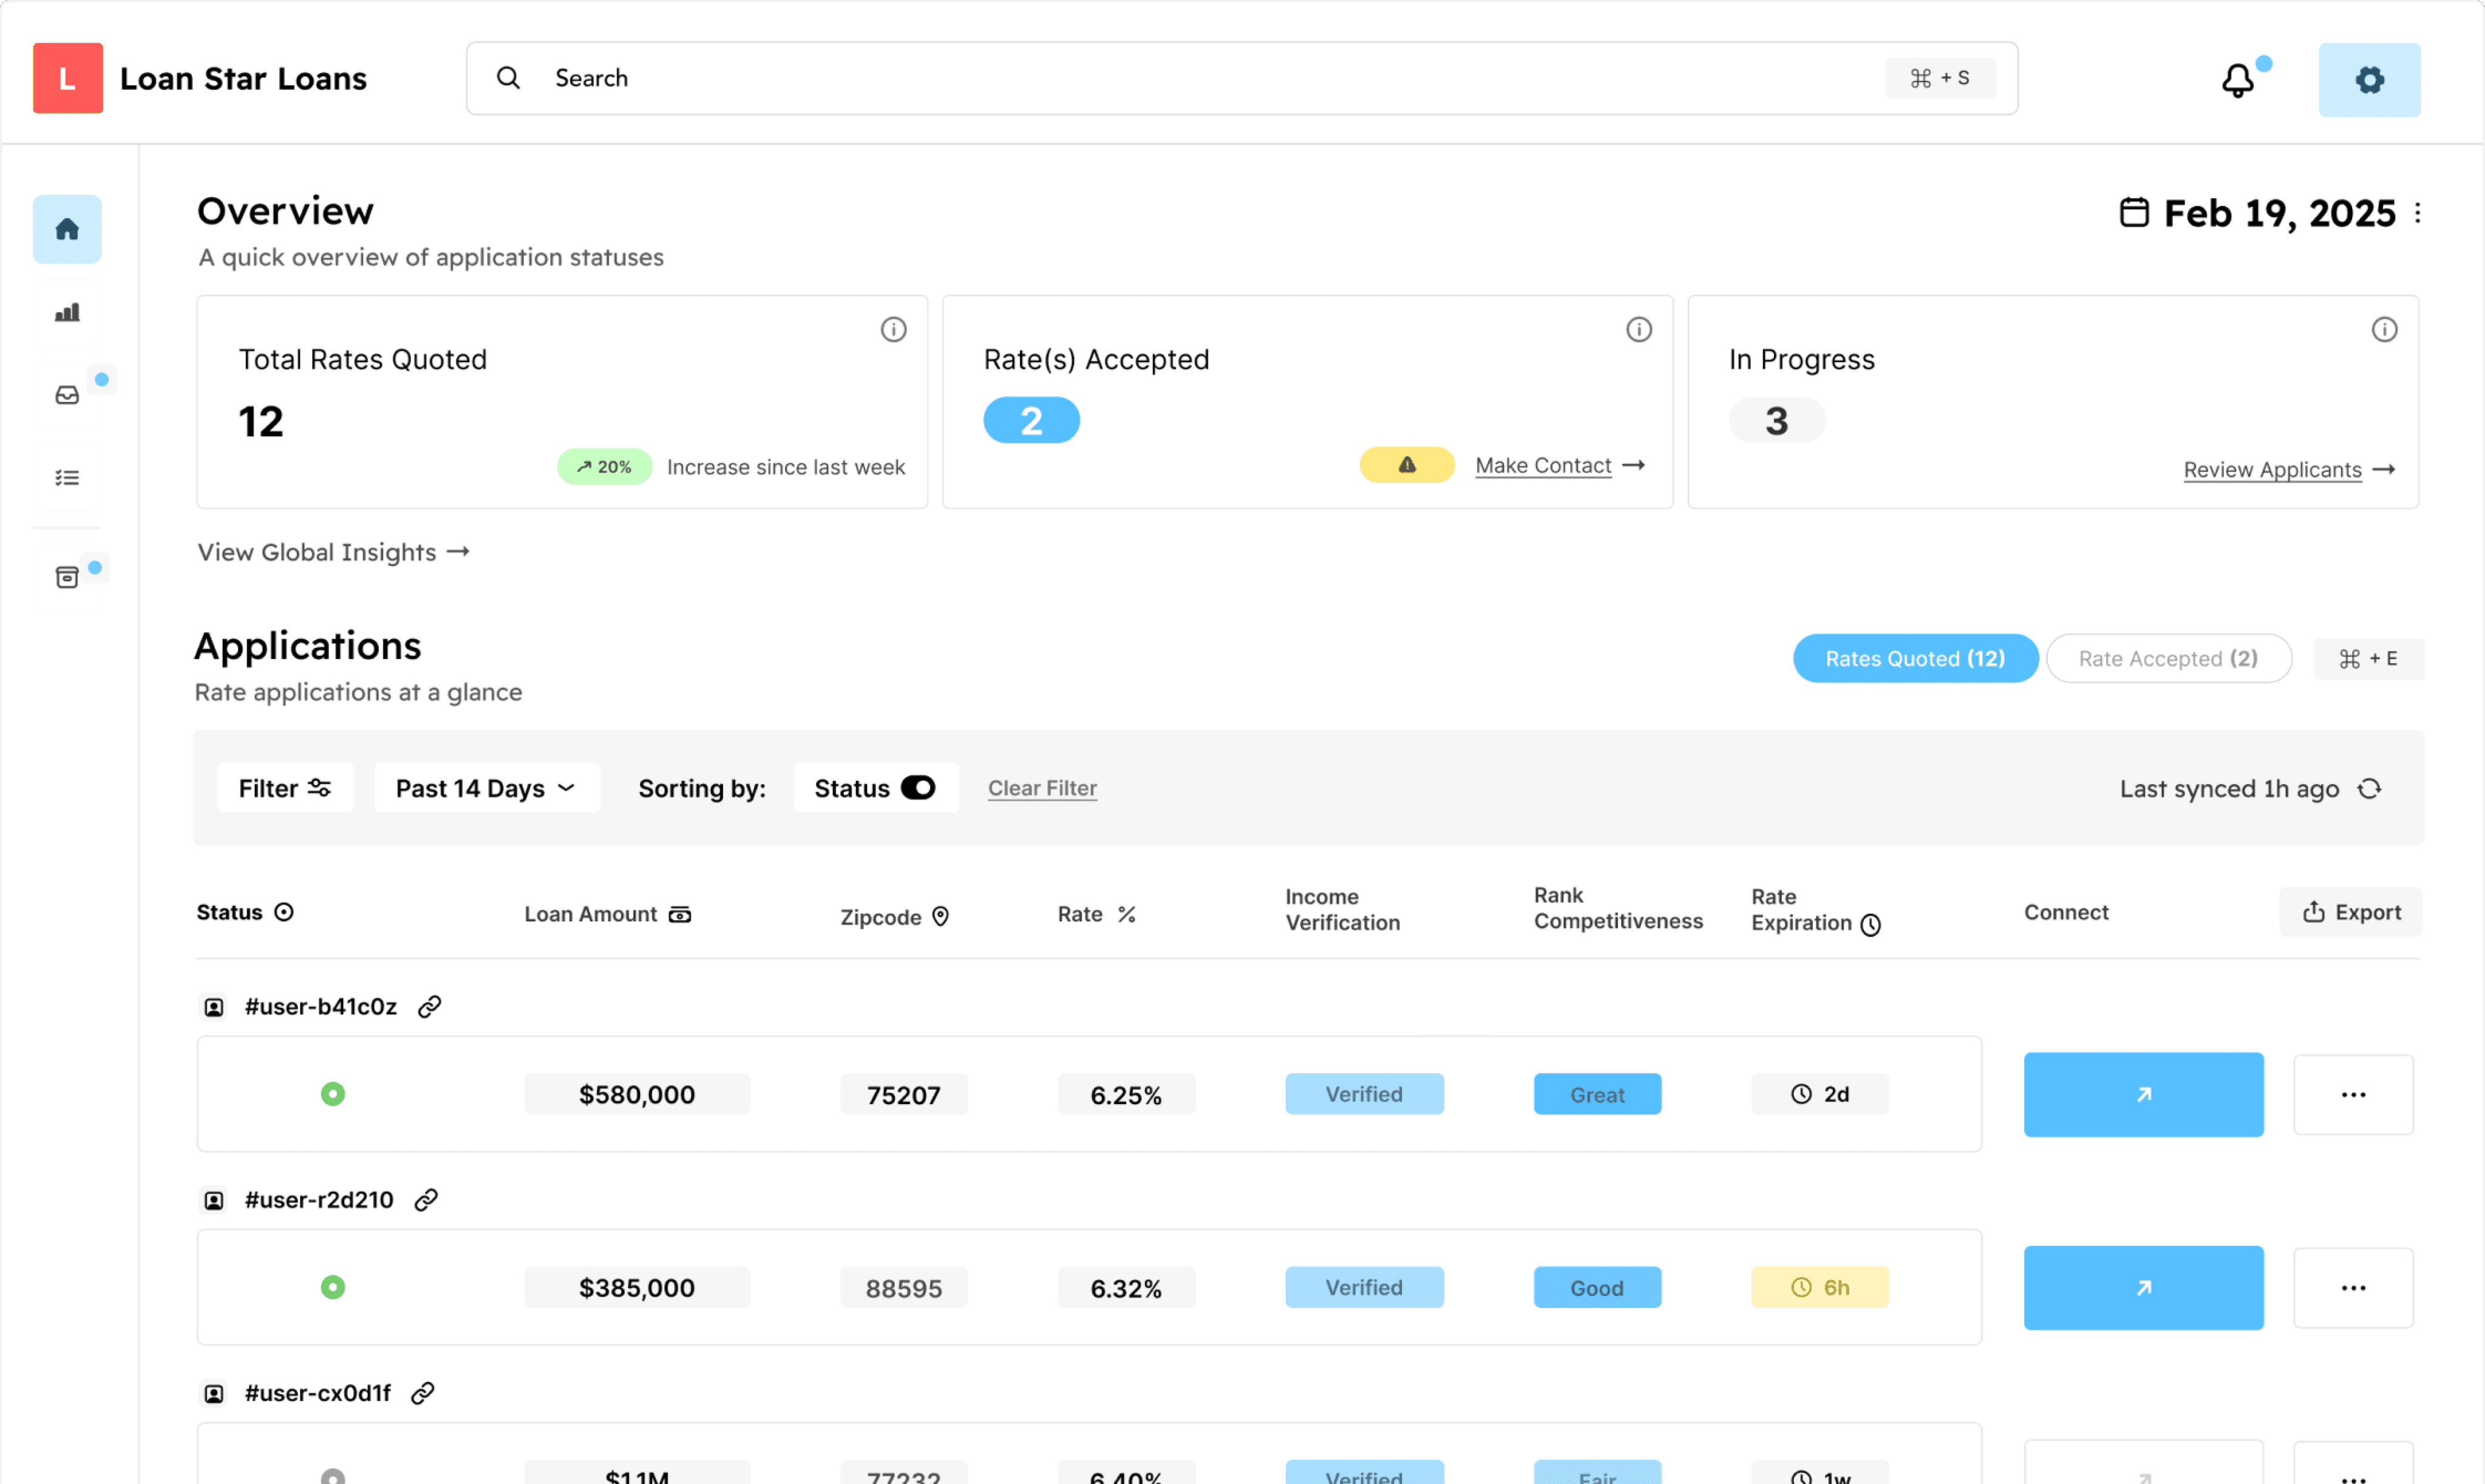The width and height of the screenshot is (2485, 1484).
Task: Click Verified badge in $385,000 row
Action: tap(1364, 1287)
